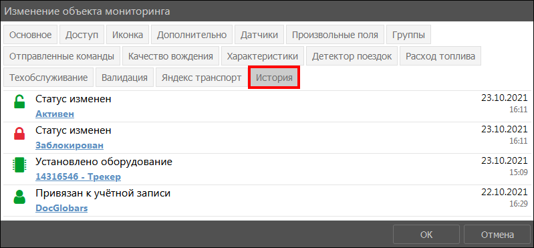Switch to the Группы tab
The height and width of the screenshot is (248, 534).
point(408,35)
